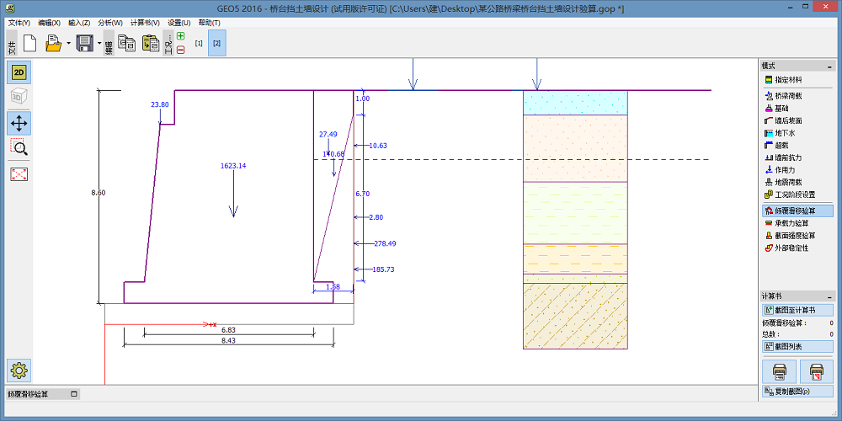The height and width of the screenshot is (421, 842).
Task: Select 承载力验算 in the mode list
Action: pos(790,224)
